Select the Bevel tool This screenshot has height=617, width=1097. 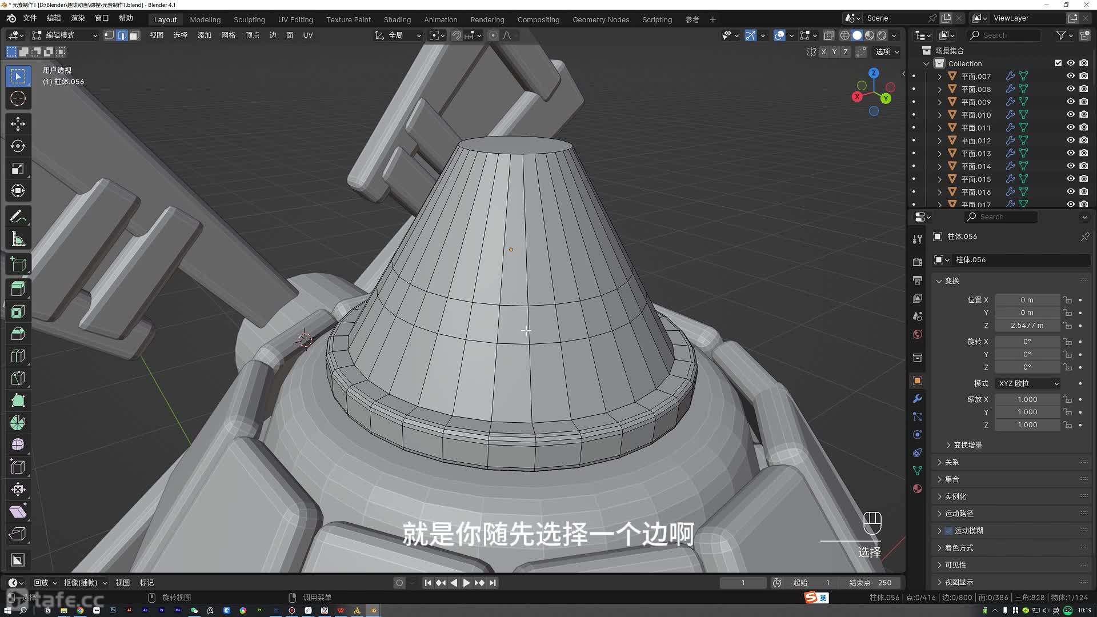[18, 334]
